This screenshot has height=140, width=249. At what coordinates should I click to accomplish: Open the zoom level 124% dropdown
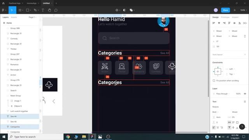[244, 10]
